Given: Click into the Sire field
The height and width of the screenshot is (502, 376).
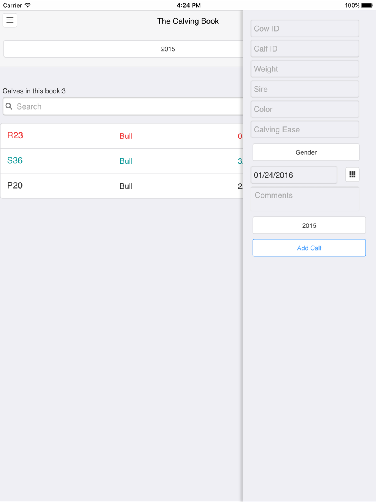Looking at the screenshot, I should coord(305,89).
